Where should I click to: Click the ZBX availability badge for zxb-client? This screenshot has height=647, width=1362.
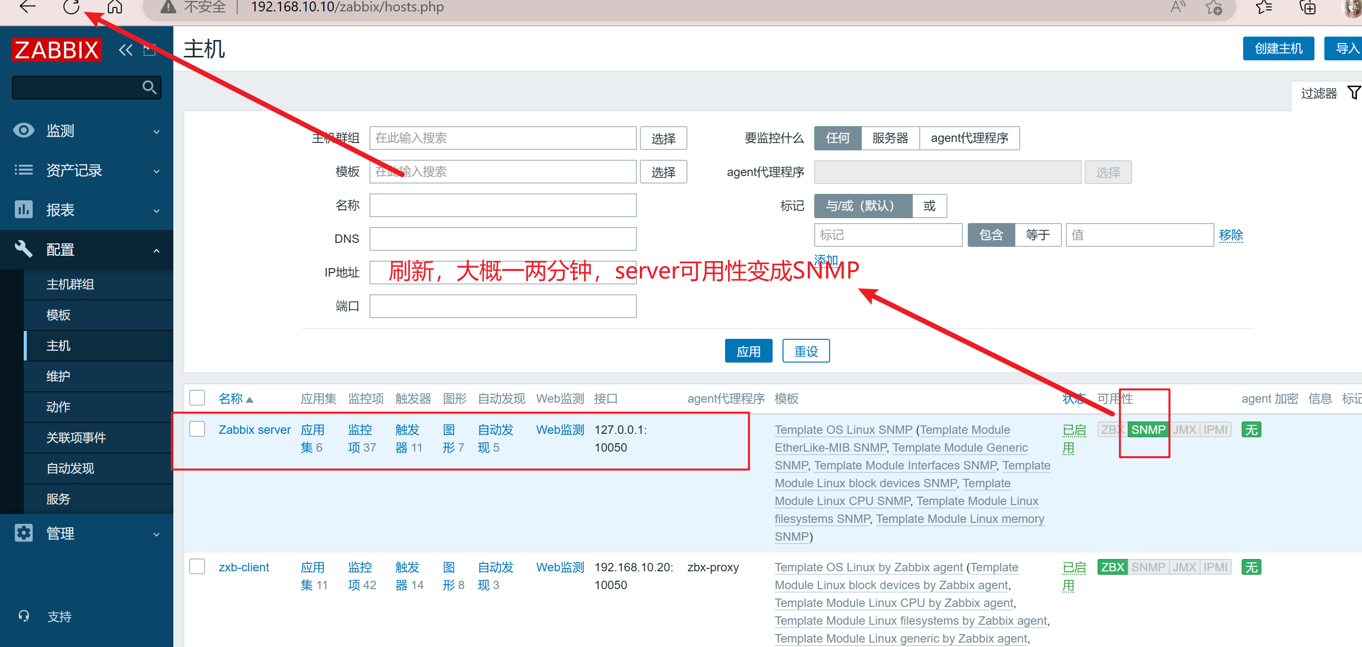[1112, 567]
